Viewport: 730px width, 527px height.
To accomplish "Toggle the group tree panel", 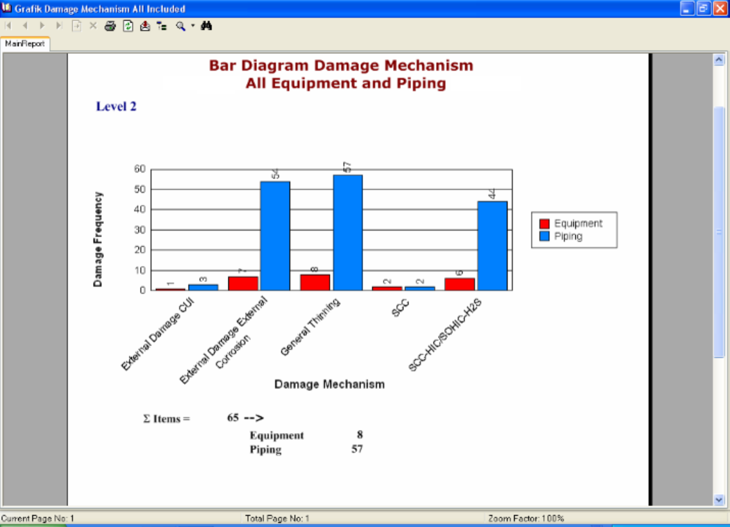I will click(x=162, y=26).
